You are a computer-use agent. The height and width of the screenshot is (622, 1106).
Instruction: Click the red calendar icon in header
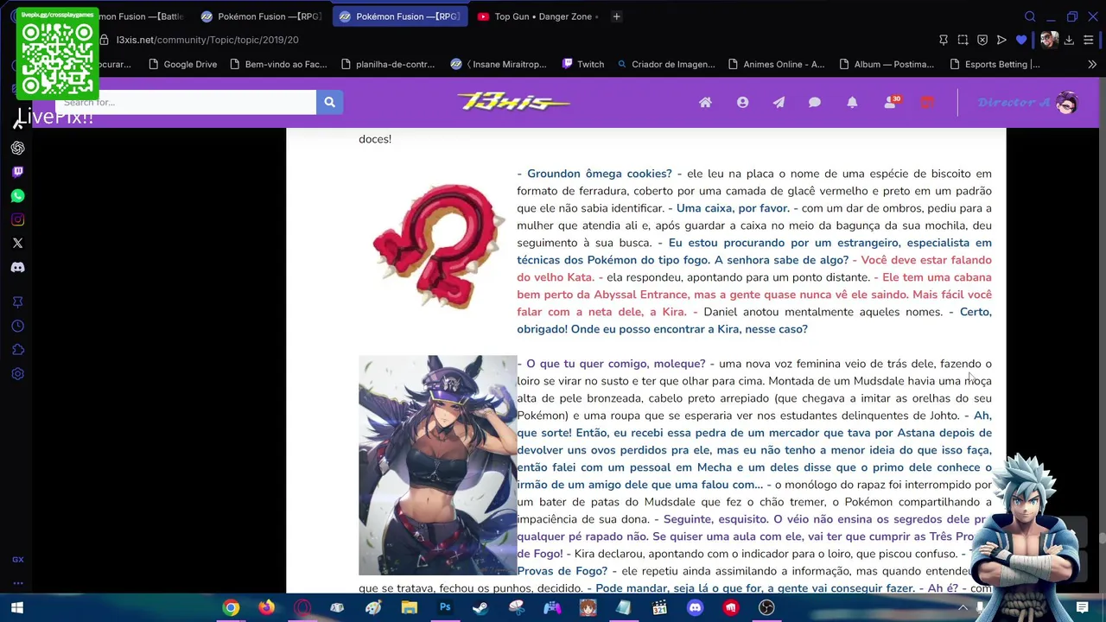click(927, 102)
